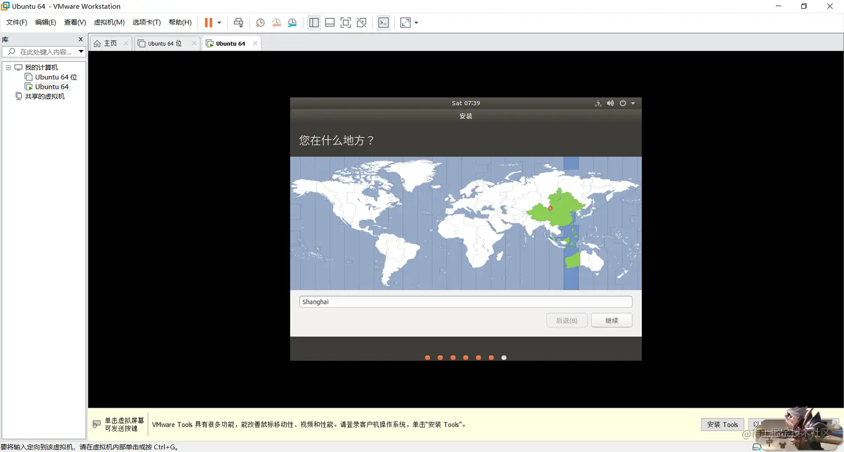
Task: Click the stretch guest display icon
Action: click(405, 22)
